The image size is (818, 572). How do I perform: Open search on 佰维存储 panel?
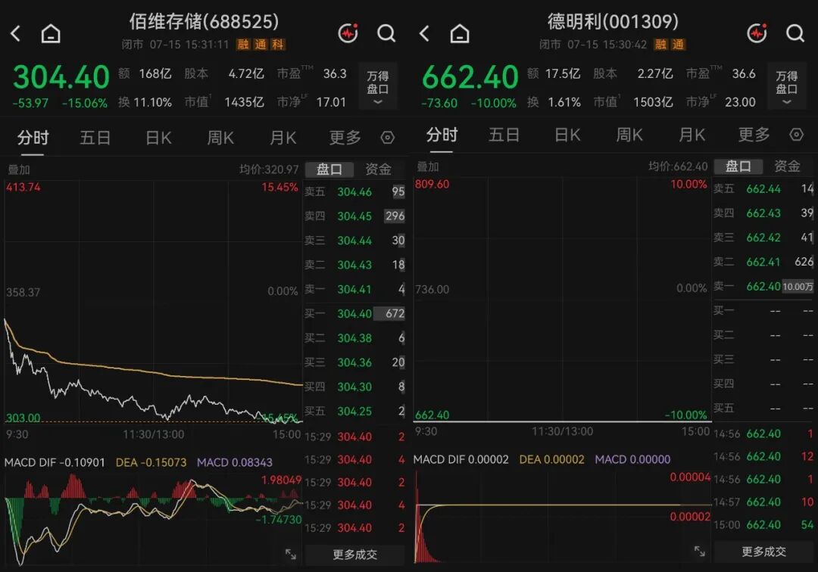(386, 33)
